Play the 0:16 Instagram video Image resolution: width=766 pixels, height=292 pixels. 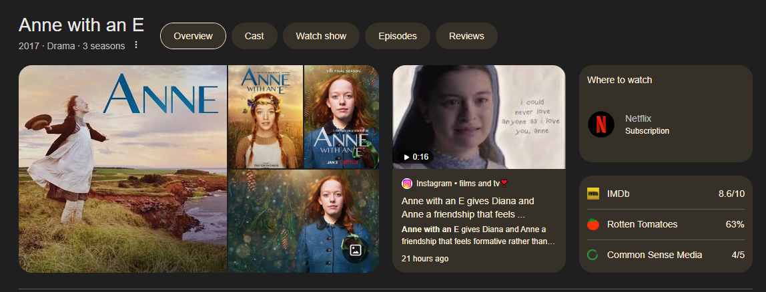point(478,117)
